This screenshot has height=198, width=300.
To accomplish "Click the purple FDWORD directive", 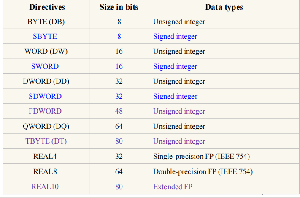I will tap(45, 111).
